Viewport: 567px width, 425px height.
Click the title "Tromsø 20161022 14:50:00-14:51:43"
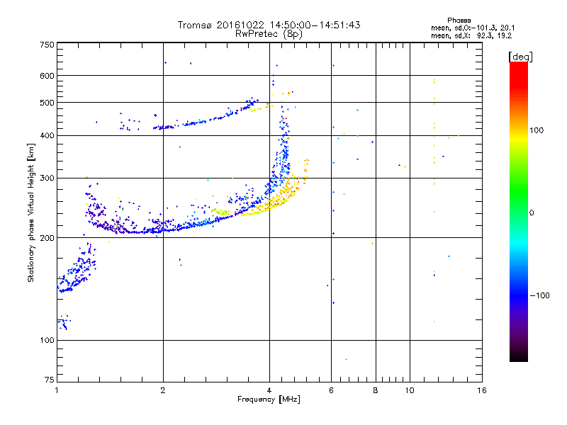tap(269, 25)
